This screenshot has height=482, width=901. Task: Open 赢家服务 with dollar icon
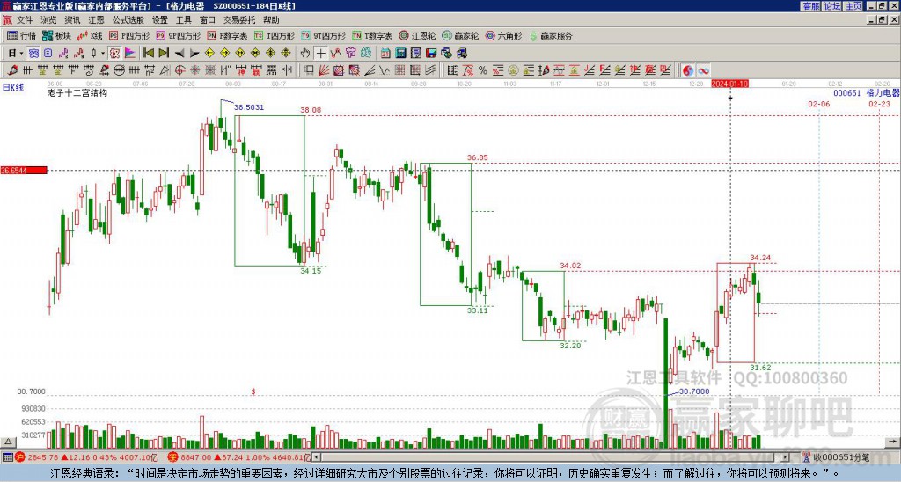[x=551, y=35]
